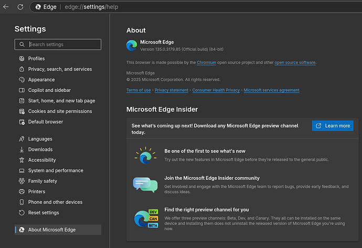Click the Dev Can Beta channels icon

(146, 218)
